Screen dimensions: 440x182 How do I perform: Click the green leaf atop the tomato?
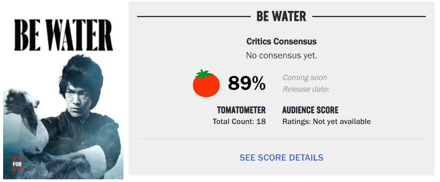pos(204,74)
